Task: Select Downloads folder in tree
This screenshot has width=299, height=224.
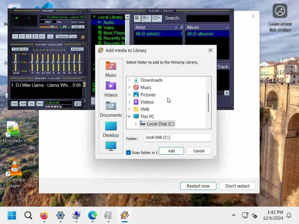Action: 152,80
